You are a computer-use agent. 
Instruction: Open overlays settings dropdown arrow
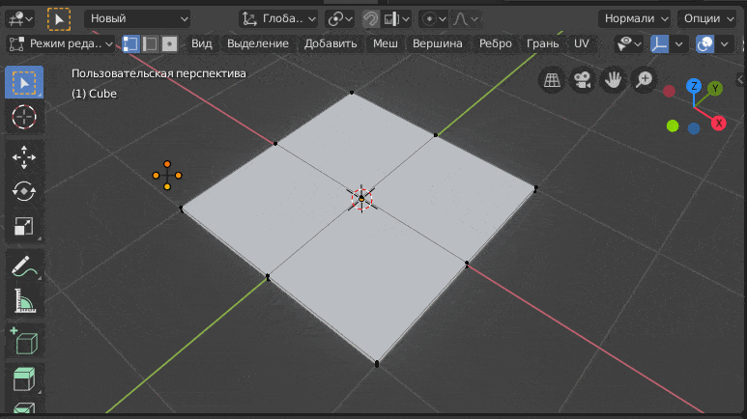[724, 43]
